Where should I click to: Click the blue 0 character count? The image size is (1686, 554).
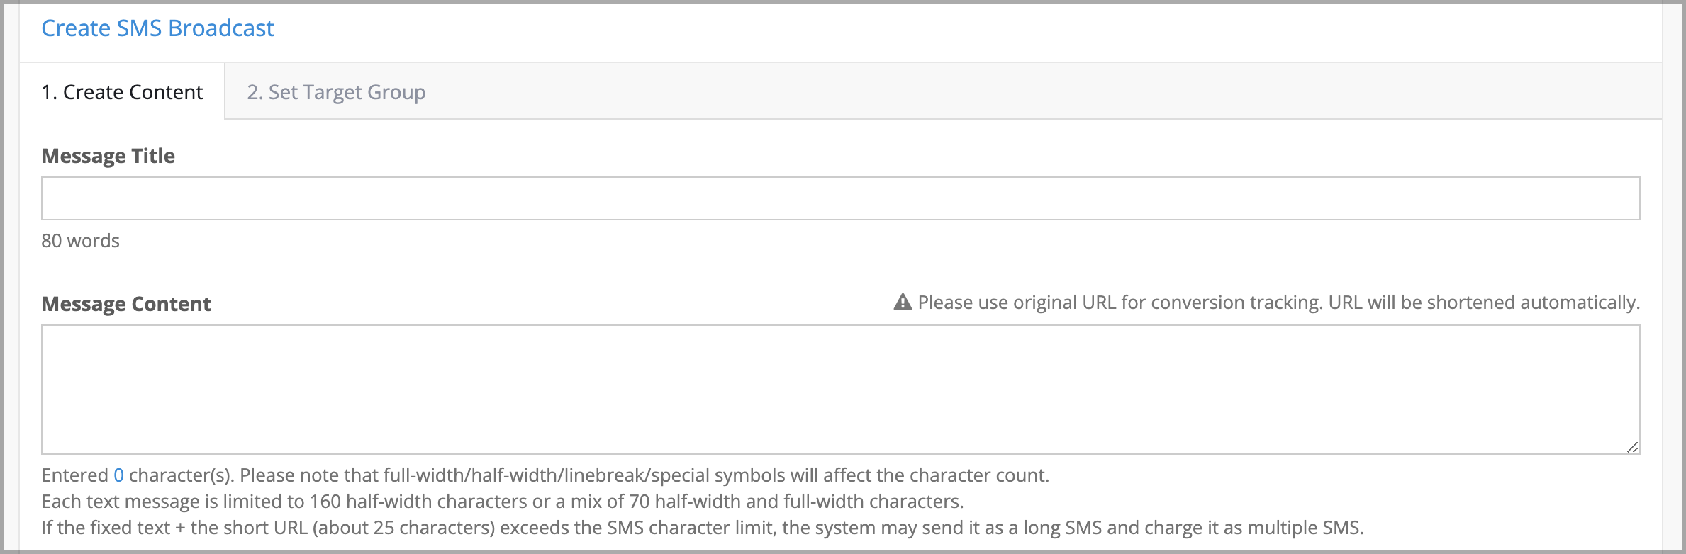[x=118, y=475]
